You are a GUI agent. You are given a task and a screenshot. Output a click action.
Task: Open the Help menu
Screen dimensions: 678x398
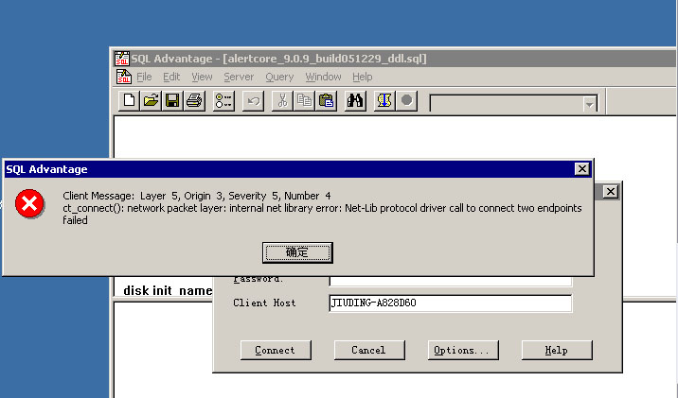click(362, 77)
